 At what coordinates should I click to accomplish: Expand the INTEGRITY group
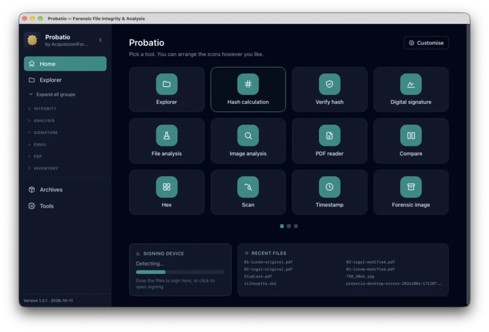point(42,109)
